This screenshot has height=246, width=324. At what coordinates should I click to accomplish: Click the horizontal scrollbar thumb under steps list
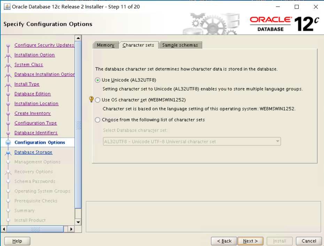pos(35,229)
